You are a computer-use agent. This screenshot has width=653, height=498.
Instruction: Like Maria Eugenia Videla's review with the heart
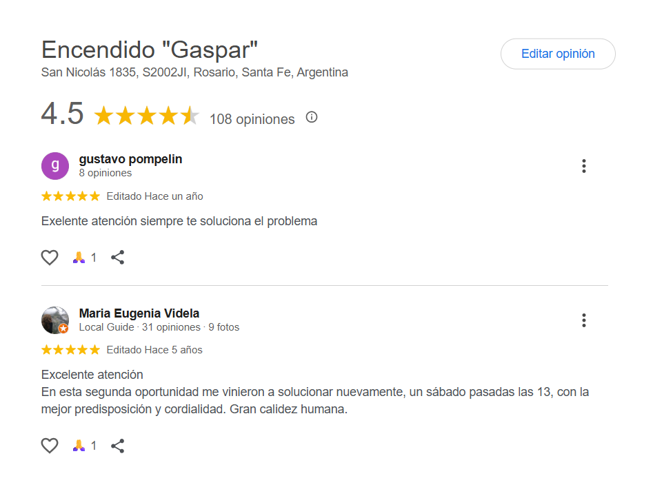[50, 446]
